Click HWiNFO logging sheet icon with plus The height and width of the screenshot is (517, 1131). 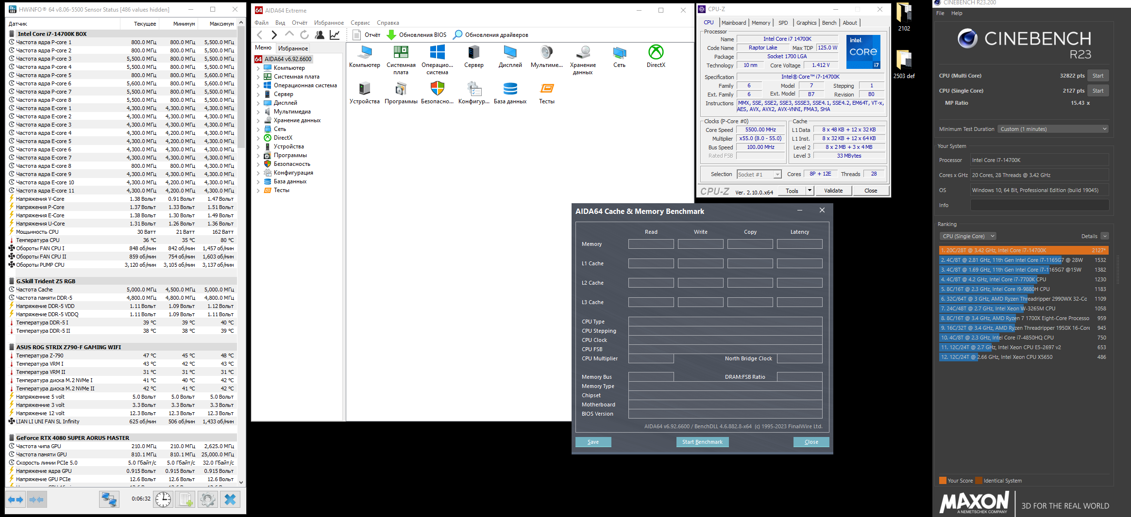(x=186, y=500)
